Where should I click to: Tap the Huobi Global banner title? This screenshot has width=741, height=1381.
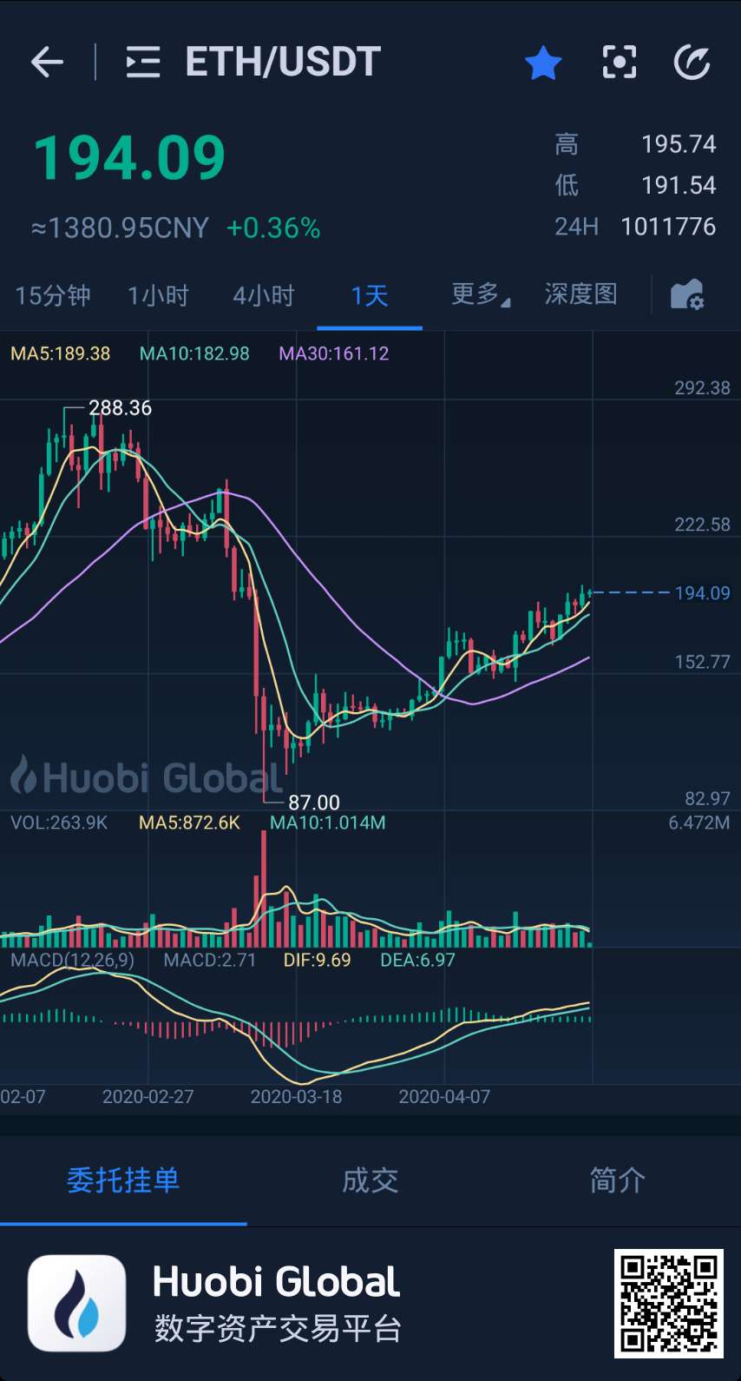276,1282
